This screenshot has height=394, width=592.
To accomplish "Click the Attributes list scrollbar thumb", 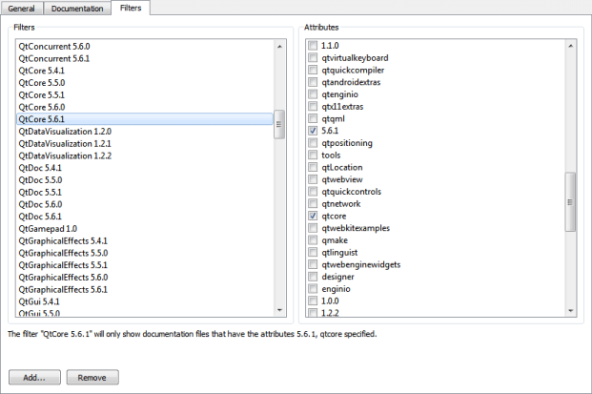I will (x=570, y=201).
